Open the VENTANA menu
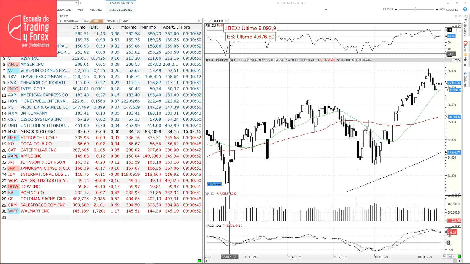 coord(96,10)
